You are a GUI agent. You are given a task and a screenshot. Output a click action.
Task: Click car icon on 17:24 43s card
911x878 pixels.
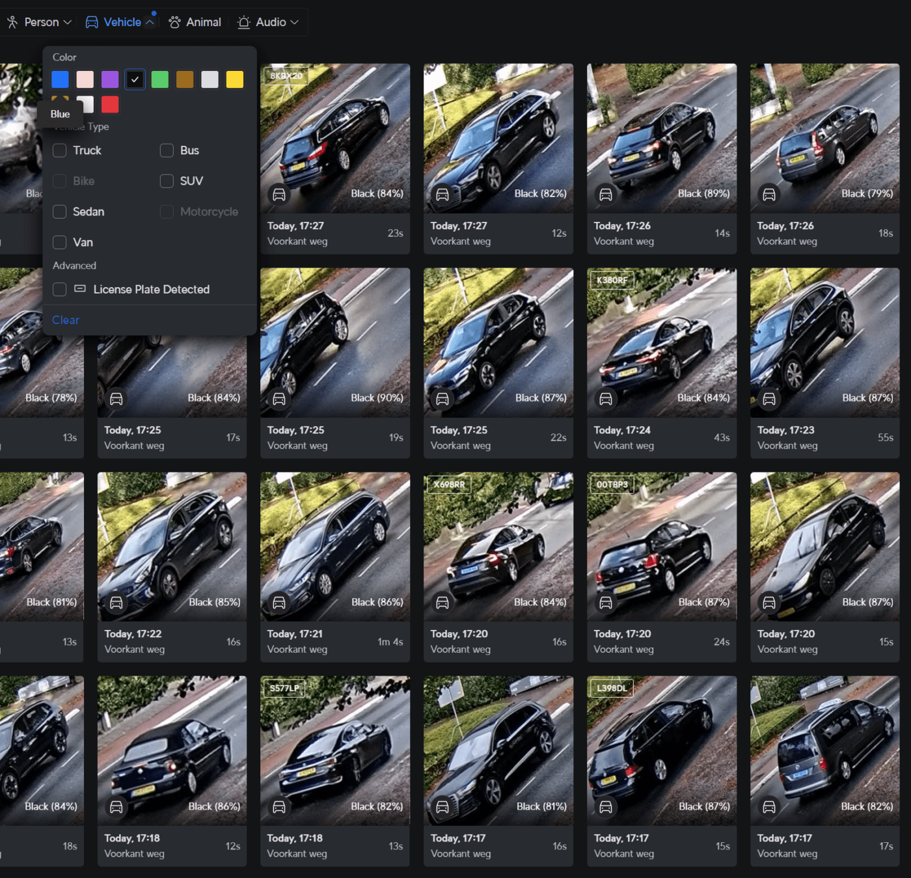606,399
